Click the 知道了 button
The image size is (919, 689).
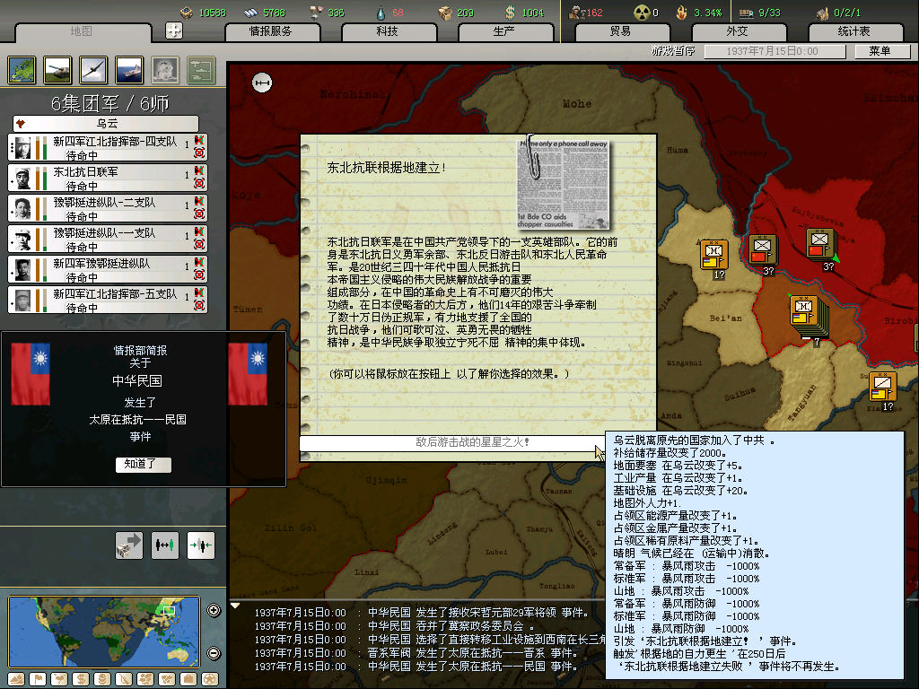(143, 465)
